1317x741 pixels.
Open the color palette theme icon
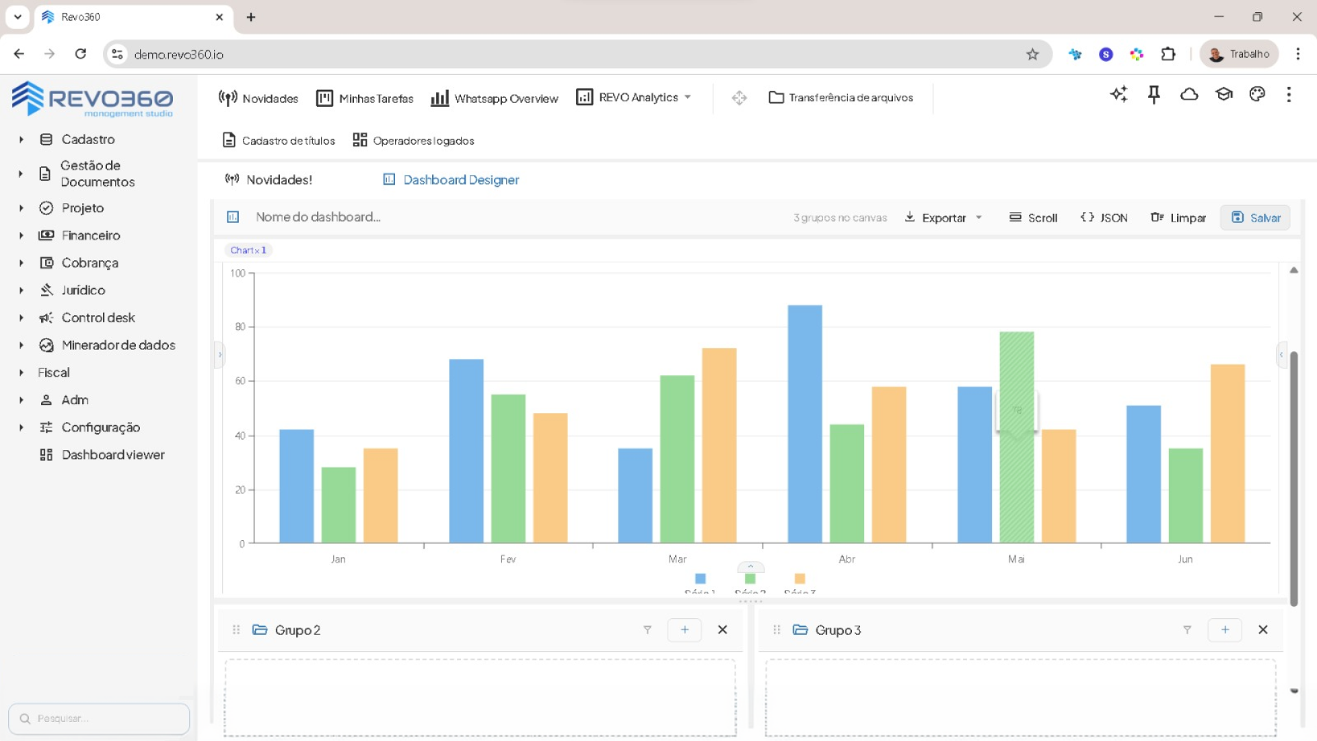point(1257,95)
